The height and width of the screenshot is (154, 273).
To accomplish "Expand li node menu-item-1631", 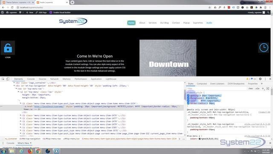I will (20, 130).
